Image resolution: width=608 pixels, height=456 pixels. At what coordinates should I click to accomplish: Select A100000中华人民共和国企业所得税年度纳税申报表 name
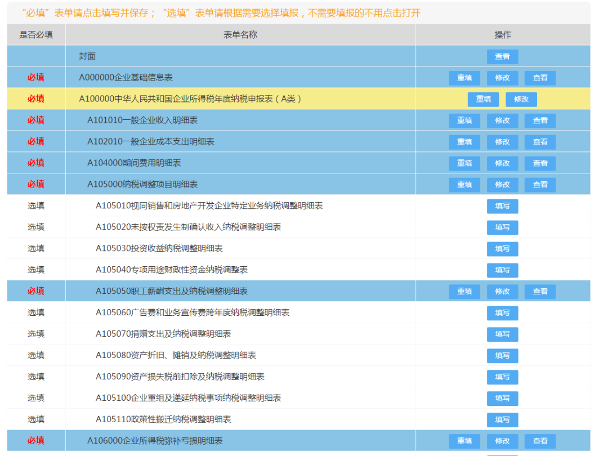point(190,99)
